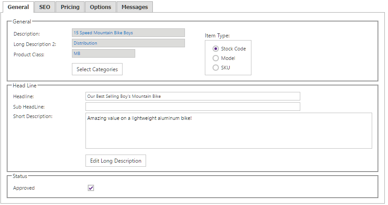Go to the Options tab
Image resolution: width=388 pixels, height=205 pixels.
click(x=100, y=7)
